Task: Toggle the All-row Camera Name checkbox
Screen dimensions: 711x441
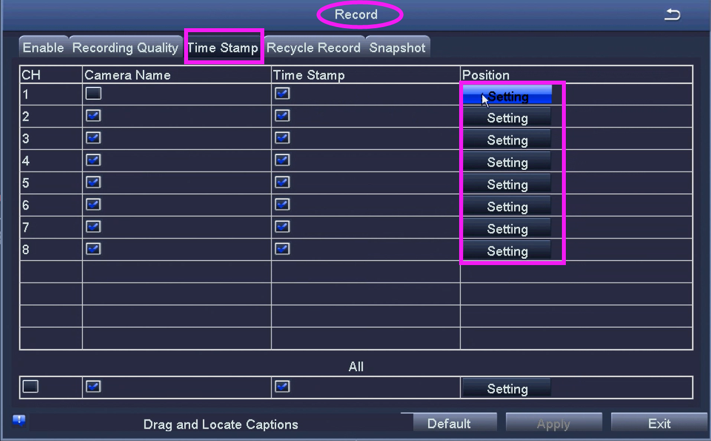Action: pos(93,386)
